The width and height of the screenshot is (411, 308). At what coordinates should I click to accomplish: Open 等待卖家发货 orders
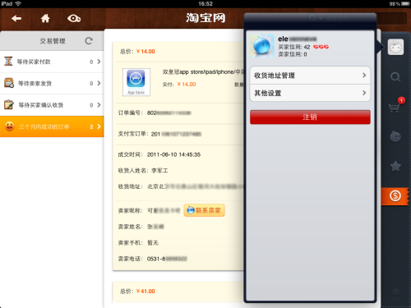(x=52, y=83)
